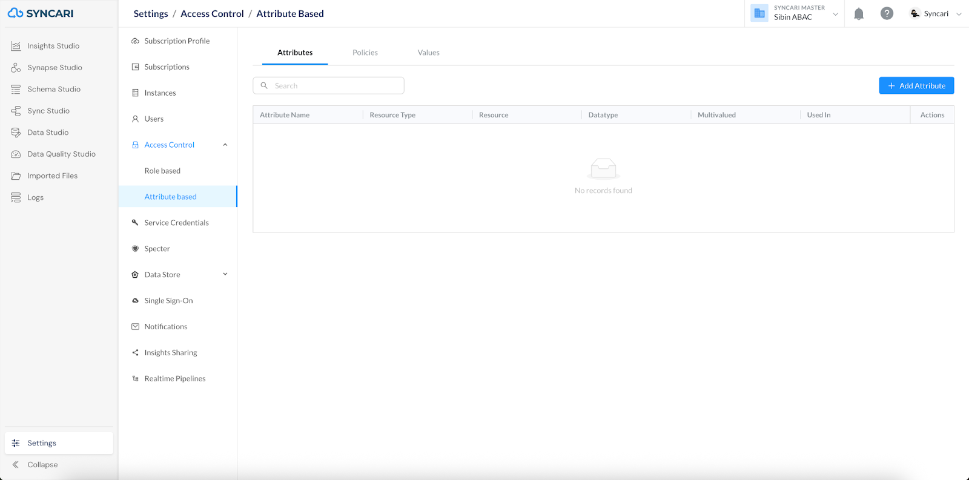Select Role based access control

162,171
